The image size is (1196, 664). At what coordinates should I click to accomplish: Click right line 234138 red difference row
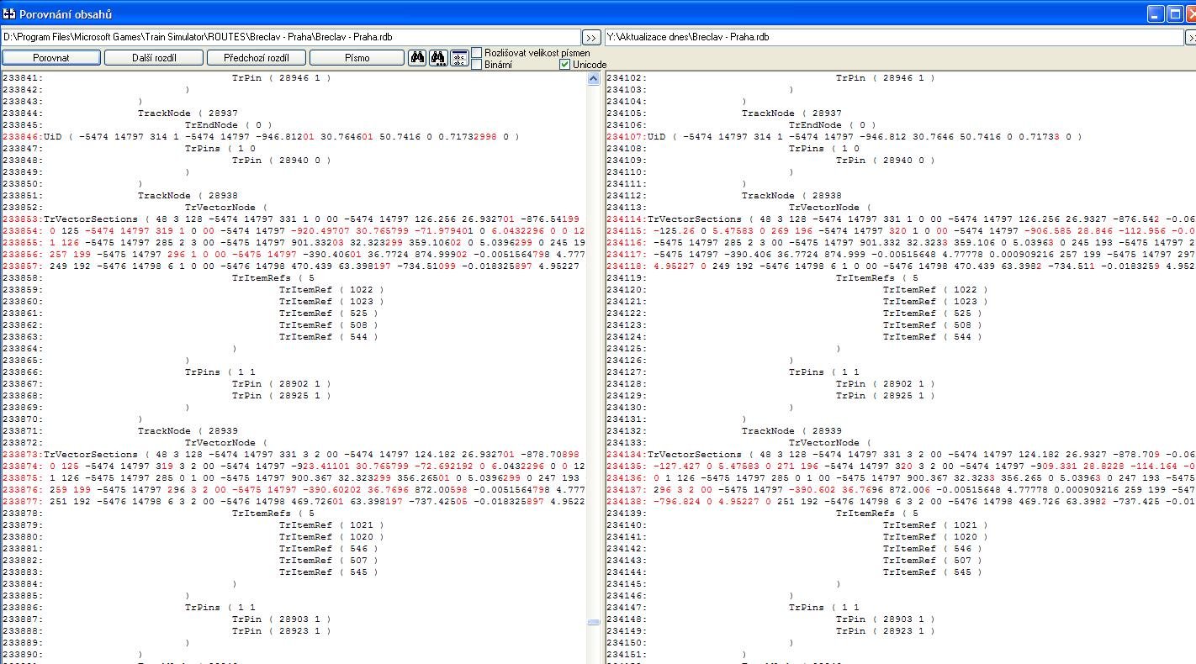tap(900, 502)
